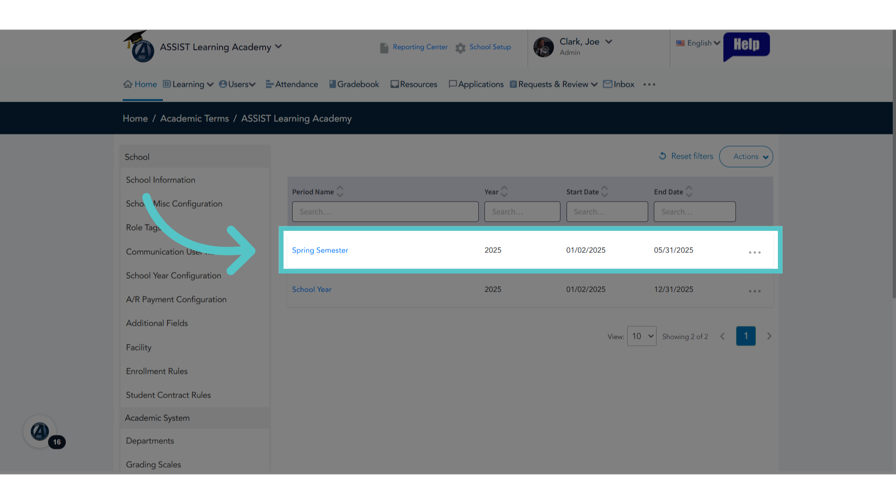Go to previous page arrow

coord(722,336)
